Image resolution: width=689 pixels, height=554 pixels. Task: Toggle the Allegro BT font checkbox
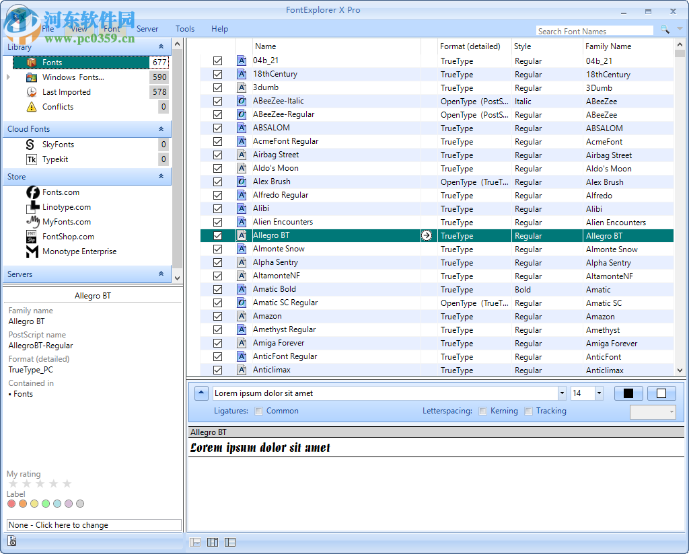point(217,236)
